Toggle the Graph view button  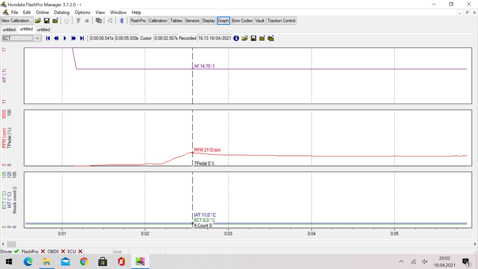(223, 21)
